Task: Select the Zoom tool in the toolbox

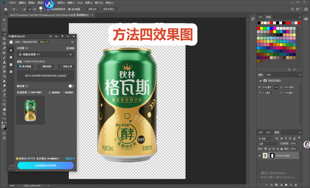Action: (x=4, y=114)
